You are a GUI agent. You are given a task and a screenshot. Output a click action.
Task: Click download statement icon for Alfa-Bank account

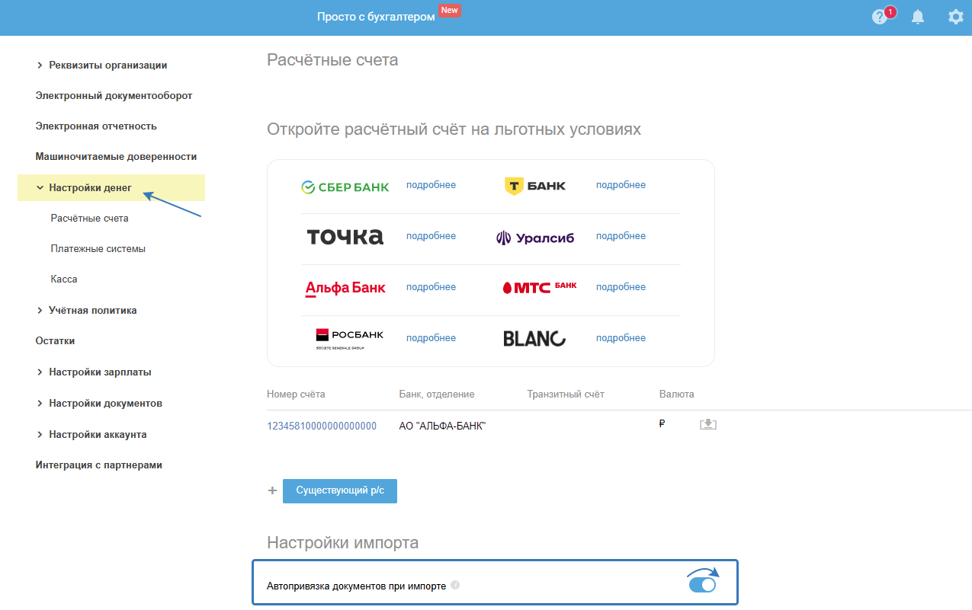[x=708, y=424]
